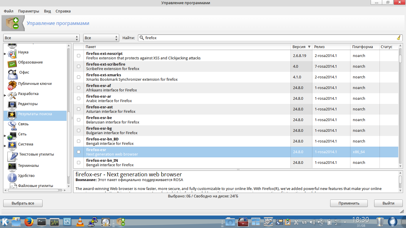Select the Образование category icon
The width and height of the screenshot is (406, 228).
[x=12, y=63]
